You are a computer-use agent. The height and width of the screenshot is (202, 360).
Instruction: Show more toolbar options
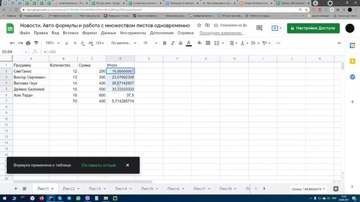[278, 43]
